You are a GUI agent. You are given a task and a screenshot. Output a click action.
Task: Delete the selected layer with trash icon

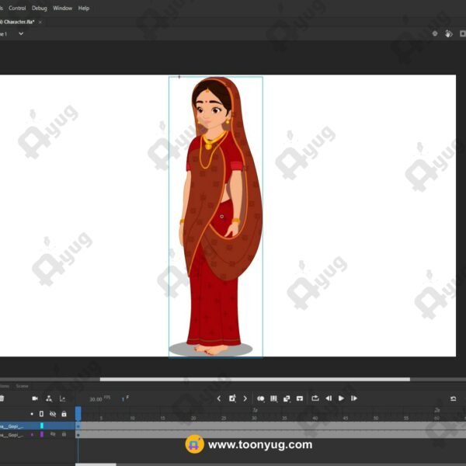[2, 398]
